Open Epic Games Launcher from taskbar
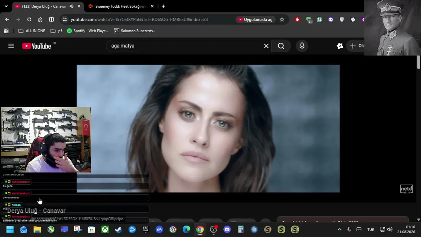The image size is (421, 237). (x=146, y=229)
